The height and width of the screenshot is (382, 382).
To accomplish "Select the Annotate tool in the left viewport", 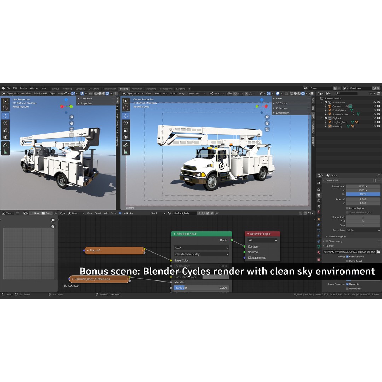I will pos(5,145).
